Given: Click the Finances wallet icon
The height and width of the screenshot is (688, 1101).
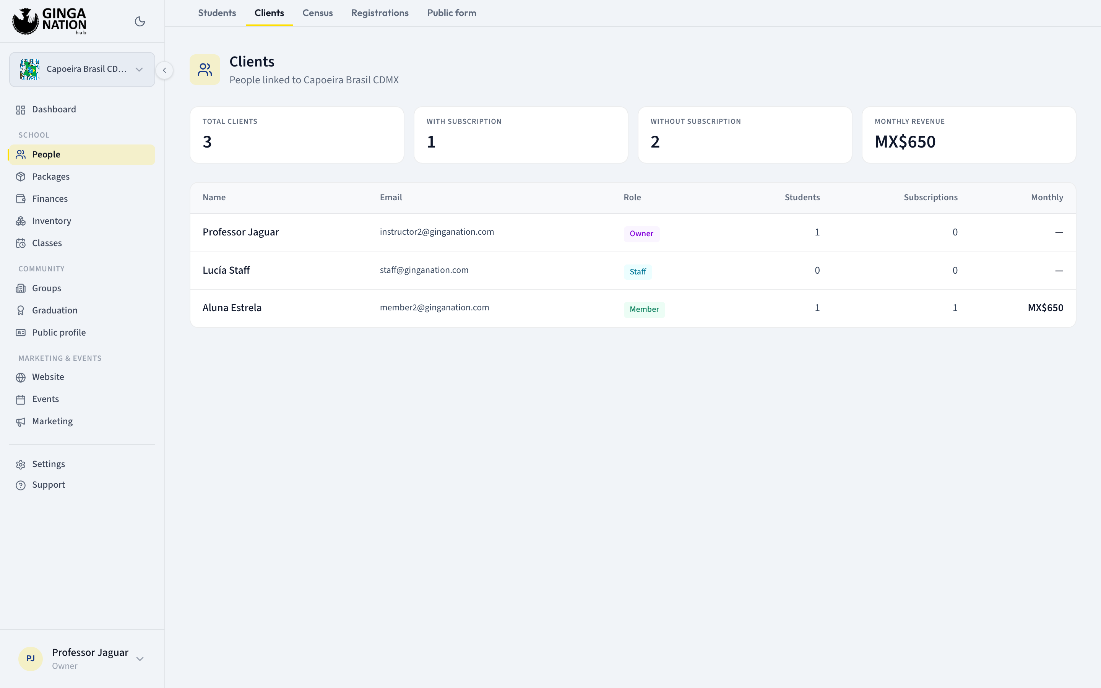Looking at the screenshot, I should pos(21,199).
